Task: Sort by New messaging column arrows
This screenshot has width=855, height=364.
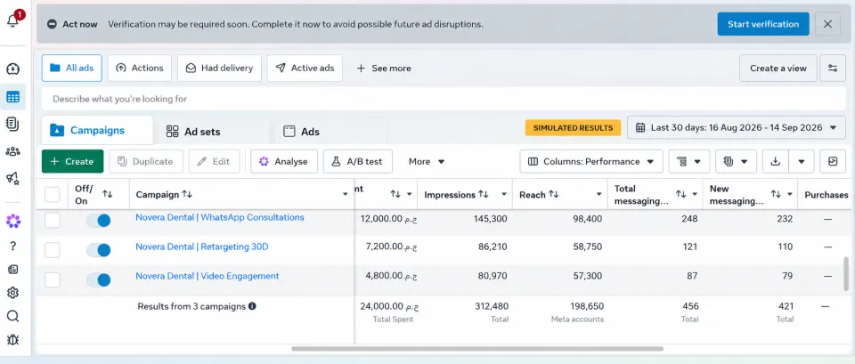Action: pos(776,195)
